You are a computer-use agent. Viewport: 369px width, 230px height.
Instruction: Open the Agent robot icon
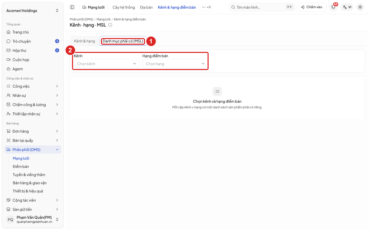coord(8,69)
